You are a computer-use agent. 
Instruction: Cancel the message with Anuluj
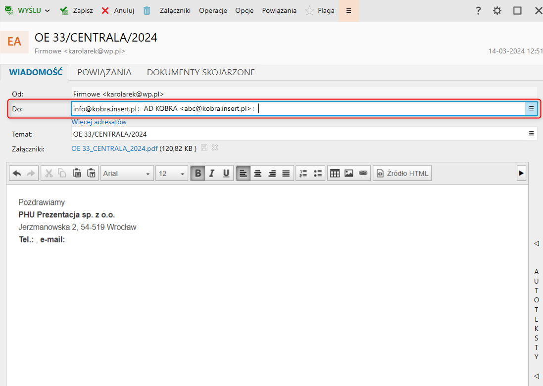(118, 10)
